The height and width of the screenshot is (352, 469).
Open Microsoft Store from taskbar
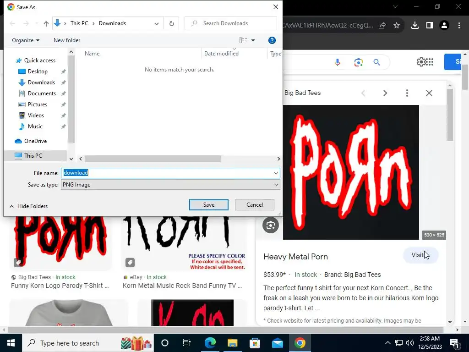point(255,343)
